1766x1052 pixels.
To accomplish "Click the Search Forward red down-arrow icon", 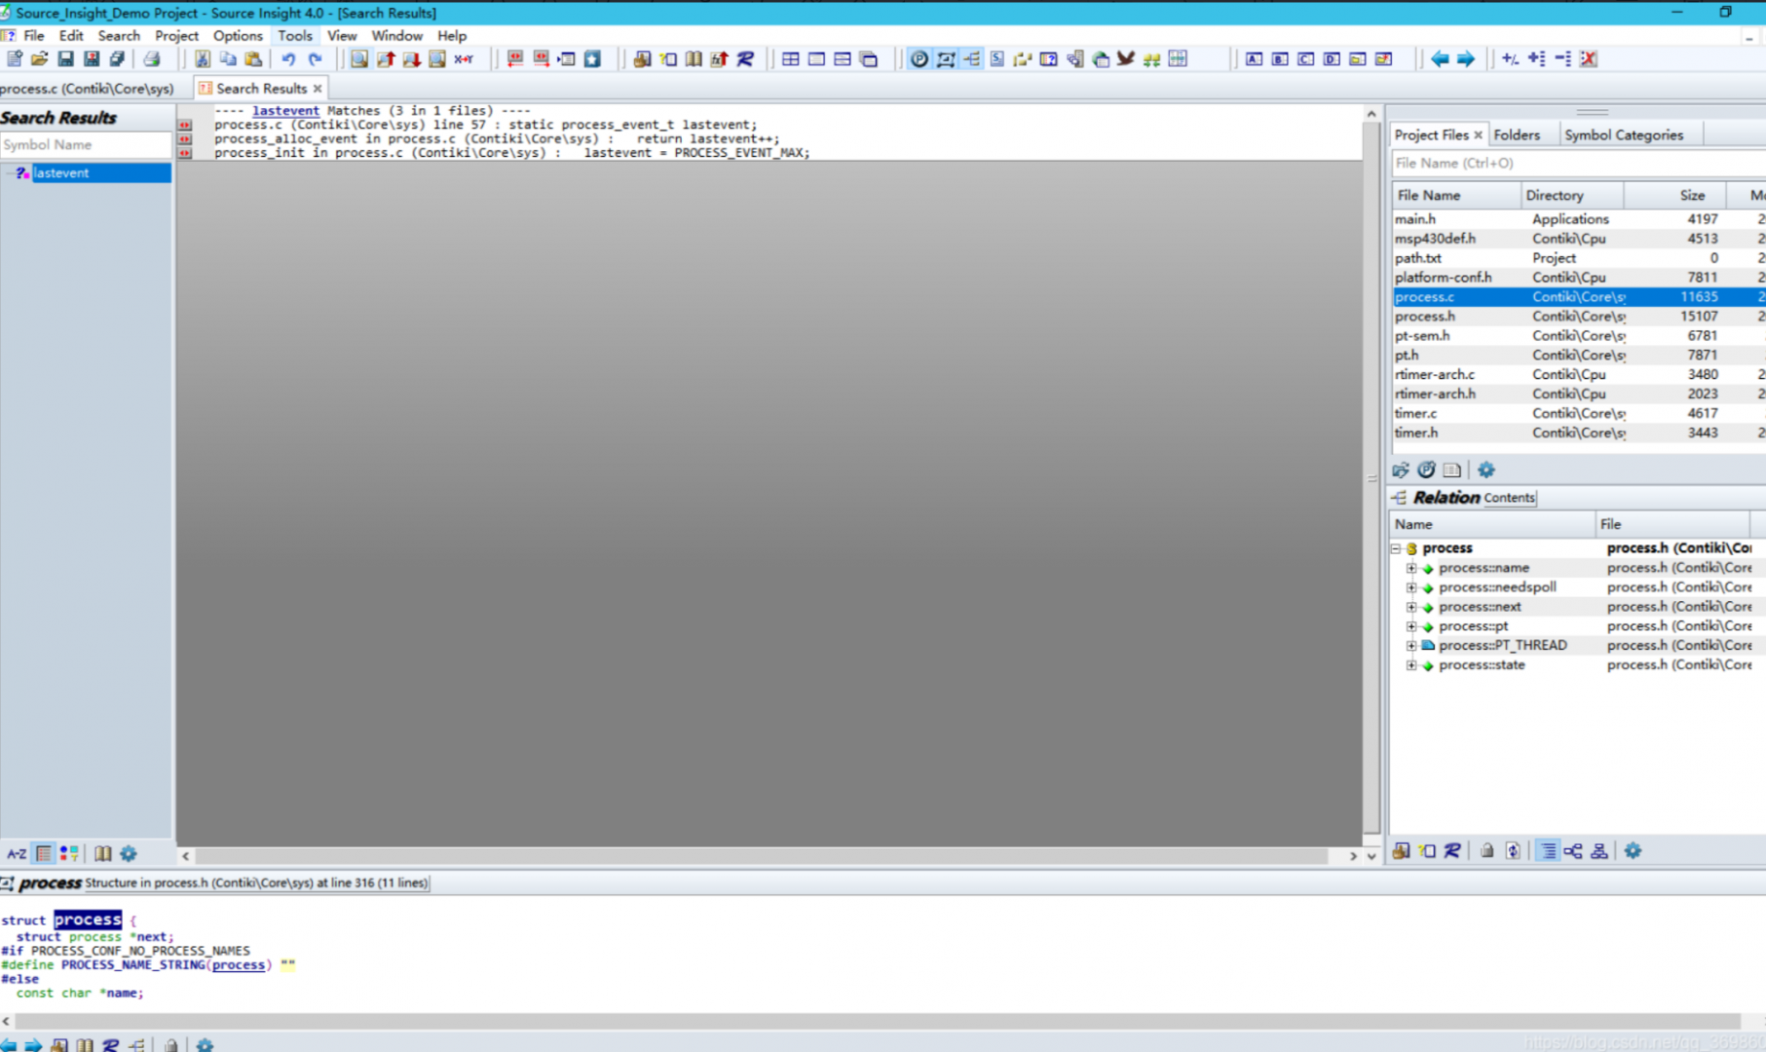I will (x=412, y=59).
